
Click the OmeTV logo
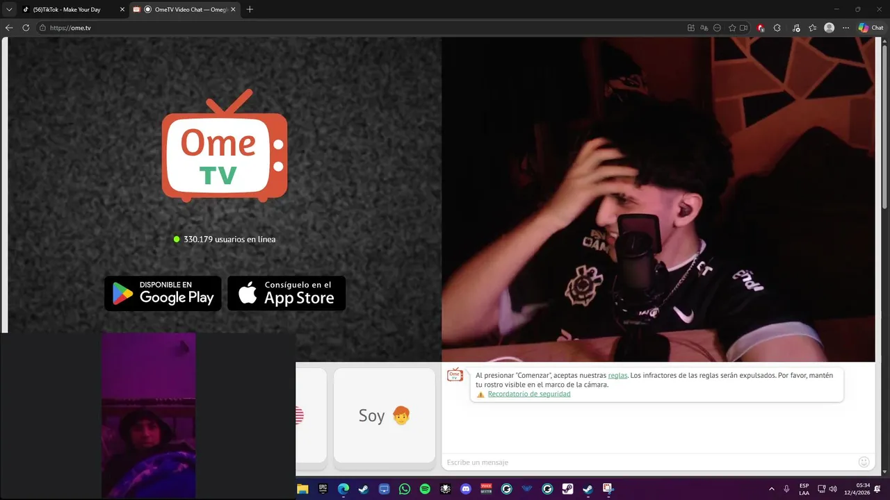pyautogui.click(x=225, y=146)
